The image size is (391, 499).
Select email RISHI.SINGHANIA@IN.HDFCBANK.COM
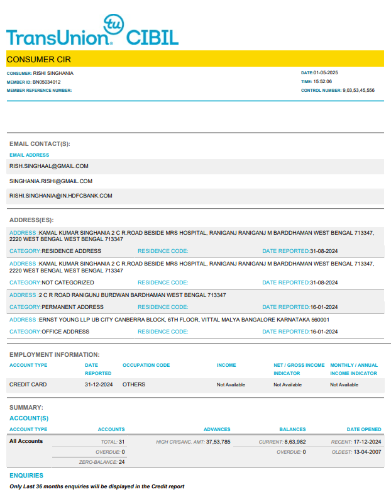(61, 196)
